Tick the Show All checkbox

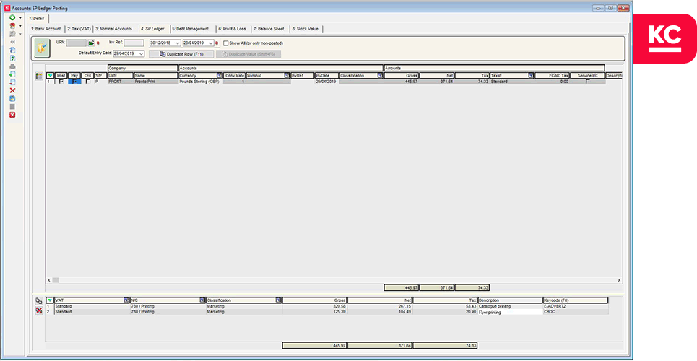pyautogui.click(x=226, y=43)
